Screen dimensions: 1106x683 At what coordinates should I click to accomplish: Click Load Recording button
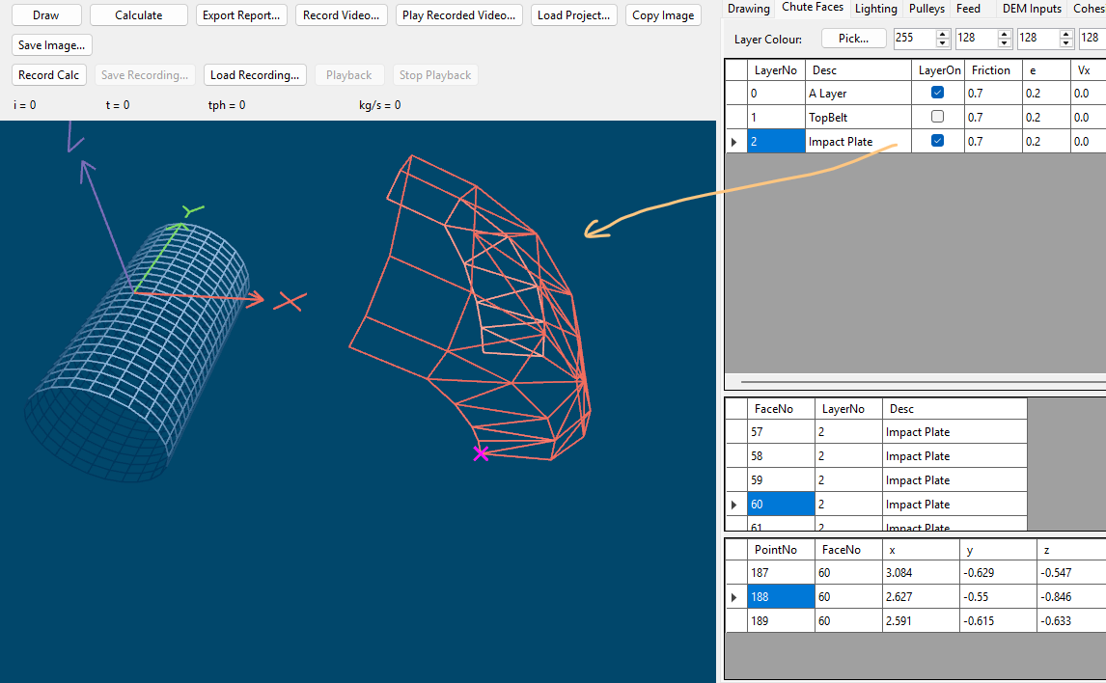pyautogui.click(x=255, y=74)
